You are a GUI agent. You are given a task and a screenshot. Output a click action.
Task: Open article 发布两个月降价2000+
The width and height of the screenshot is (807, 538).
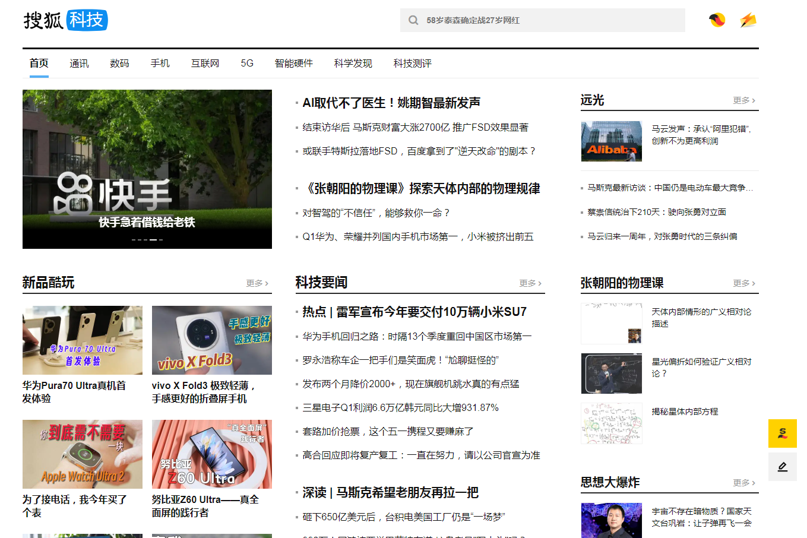tap(410, 384)
